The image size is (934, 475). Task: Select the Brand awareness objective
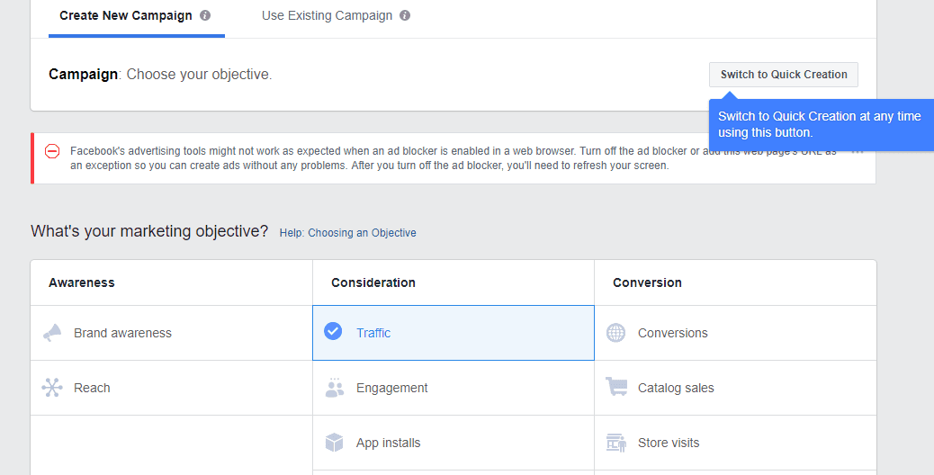click(x=172, y=333)
